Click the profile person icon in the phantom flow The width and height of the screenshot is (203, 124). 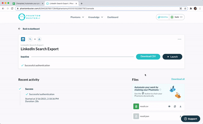(39, 39)
